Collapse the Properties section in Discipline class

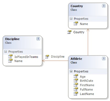point(5,51)
